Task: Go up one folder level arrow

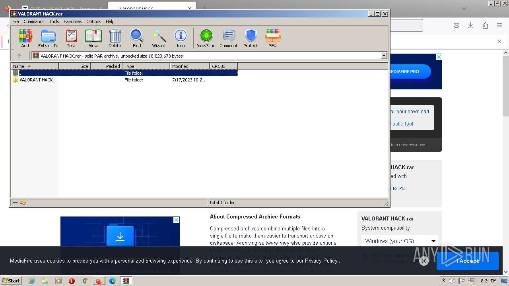Action: (19, 56)
